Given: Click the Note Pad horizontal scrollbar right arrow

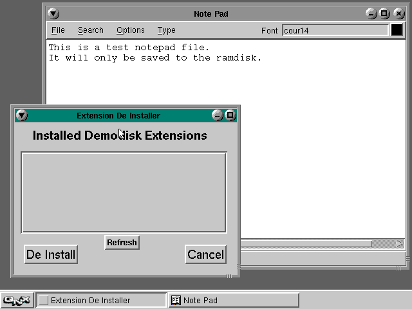Looking at the screenshot, I should [x=399, y=244].
